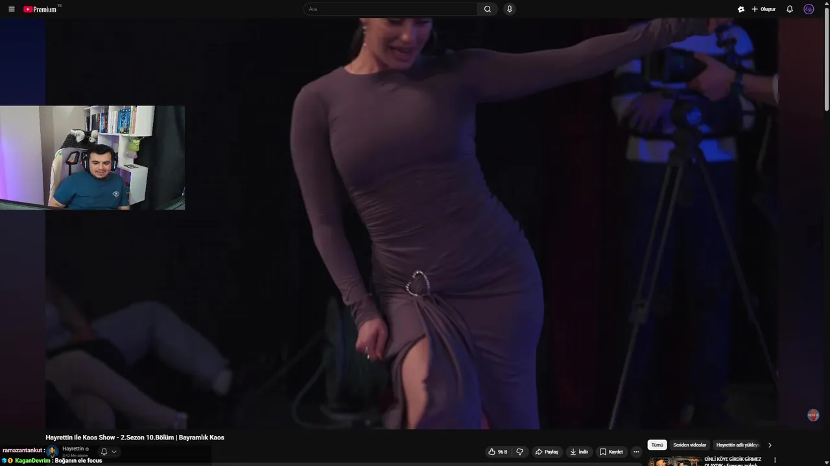Dislike the video
The image size is (830, 466).
coord(519,452)
